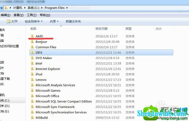
Task: Click the MSBuild folder icon
Action: (x=32, y=117)
